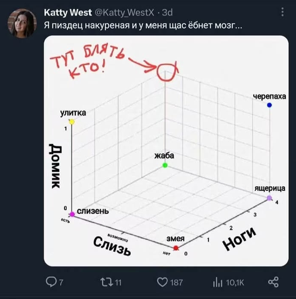Click the Ноги axis label
Image resolution: width=296 pixels, height=299 pixels.
(239, 238)
